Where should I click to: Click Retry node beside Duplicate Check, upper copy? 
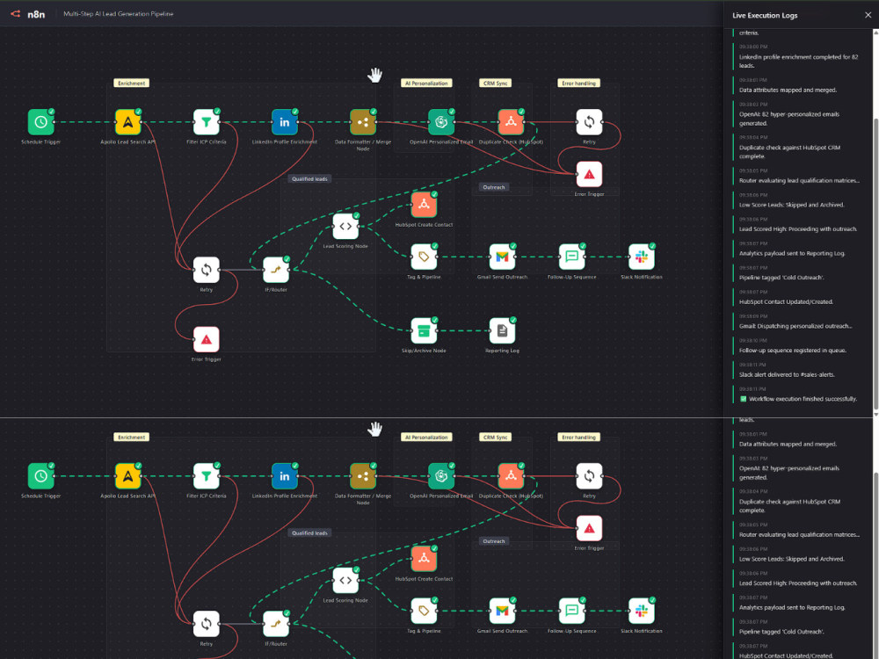(x=589, y=122)
